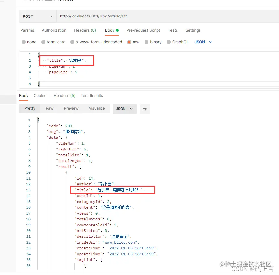The image size is (279, 275).
Task: Select the form-data body type
Action: [53, 42]
